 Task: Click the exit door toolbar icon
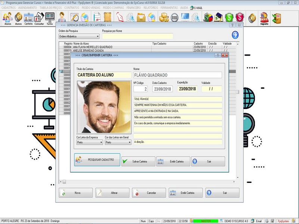click(x=277, y=17)
